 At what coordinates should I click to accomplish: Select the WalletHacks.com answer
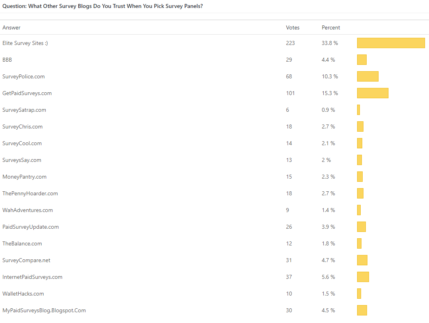pyautogui.click(x=23, y=294)
